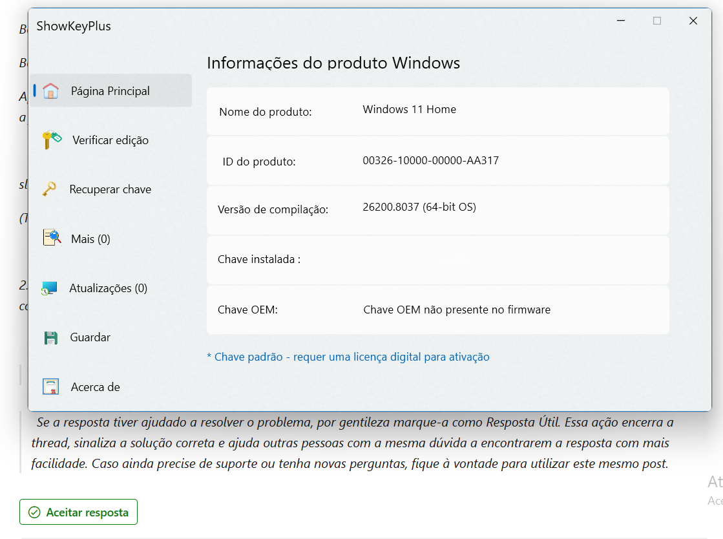Click the house icon for Página Principal
Screen dimensions: 723x539
coord(51,91)
